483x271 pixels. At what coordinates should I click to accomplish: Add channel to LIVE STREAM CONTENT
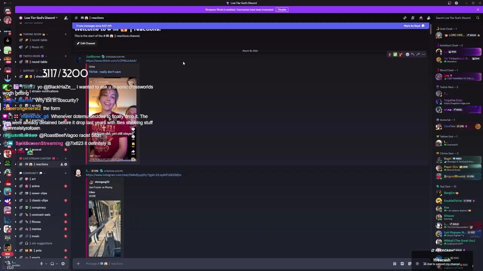tap(65, 158)
